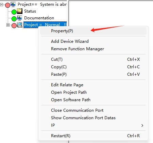
Task: Select the Status folder icon
Action: click(x=20, y=11)
